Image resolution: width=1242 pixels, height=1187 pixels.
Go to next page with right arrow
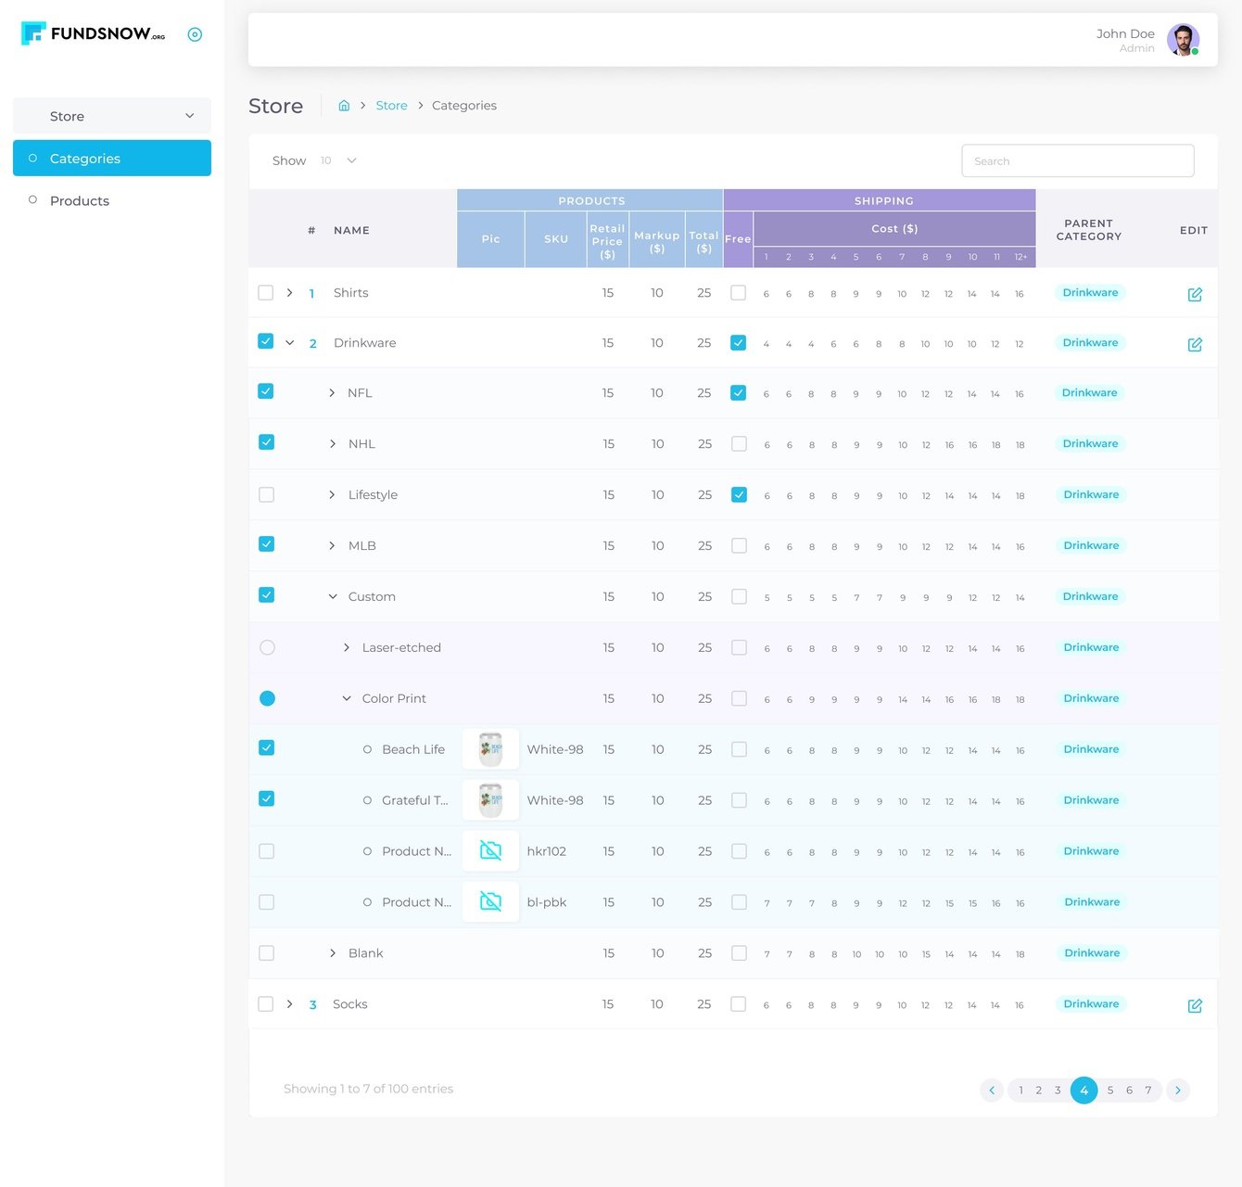1178,1091
